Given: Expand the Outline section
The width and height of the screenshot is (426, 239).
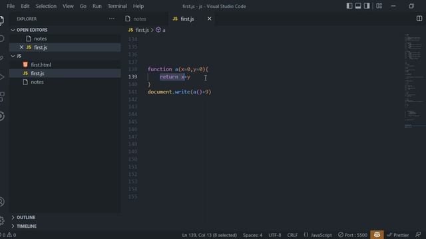Looking at the screenshot, I should (x=23, y=217).
